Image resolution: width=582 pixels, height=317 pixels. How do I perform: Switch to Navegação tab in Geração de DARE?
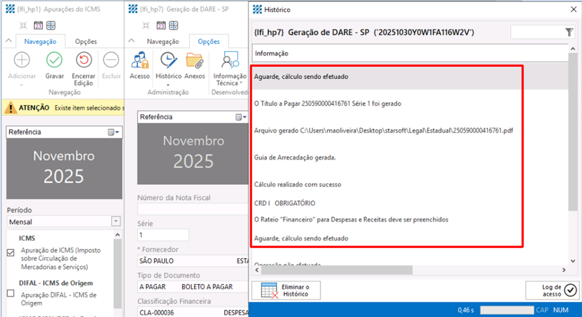point(163,41)
